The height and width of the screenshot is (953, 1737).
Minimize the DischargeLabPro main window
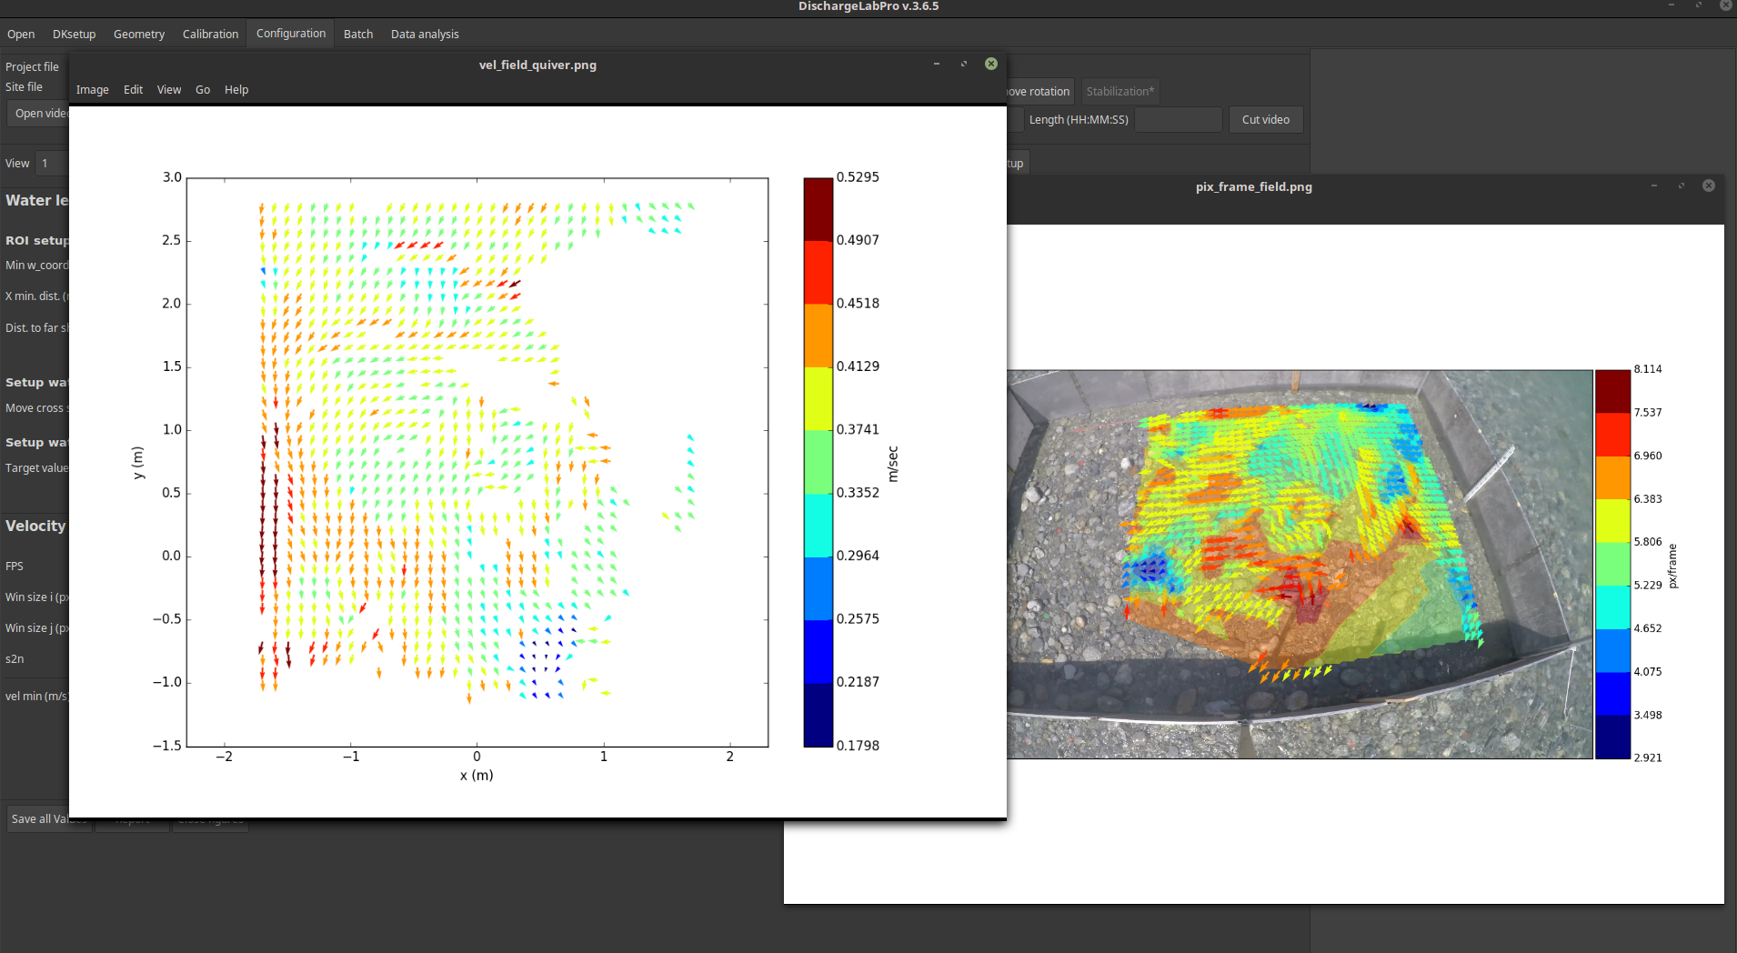coord(1672,6)
